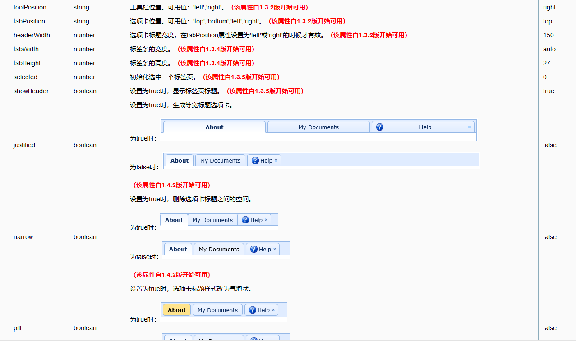
Task: Click the tabHeight property name cell
Action: [x=39, y=63]
